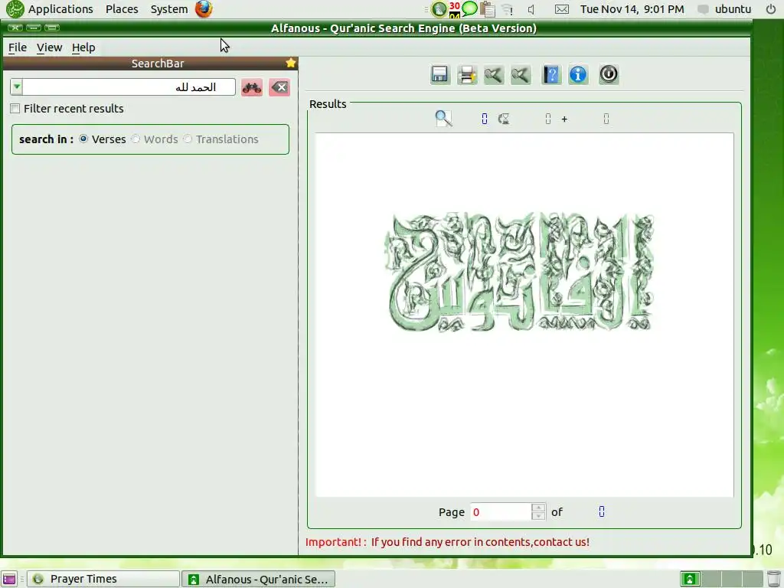784x588 pixels.
Task: Expand the search history dropdown arrow
Action: point(17,87)
